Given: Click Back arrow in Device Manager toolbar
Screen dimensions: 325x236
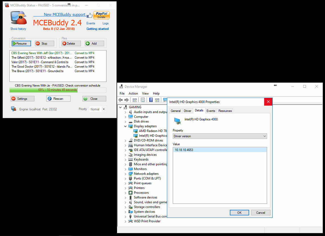Looking at the screenshot, I should 120,100.
